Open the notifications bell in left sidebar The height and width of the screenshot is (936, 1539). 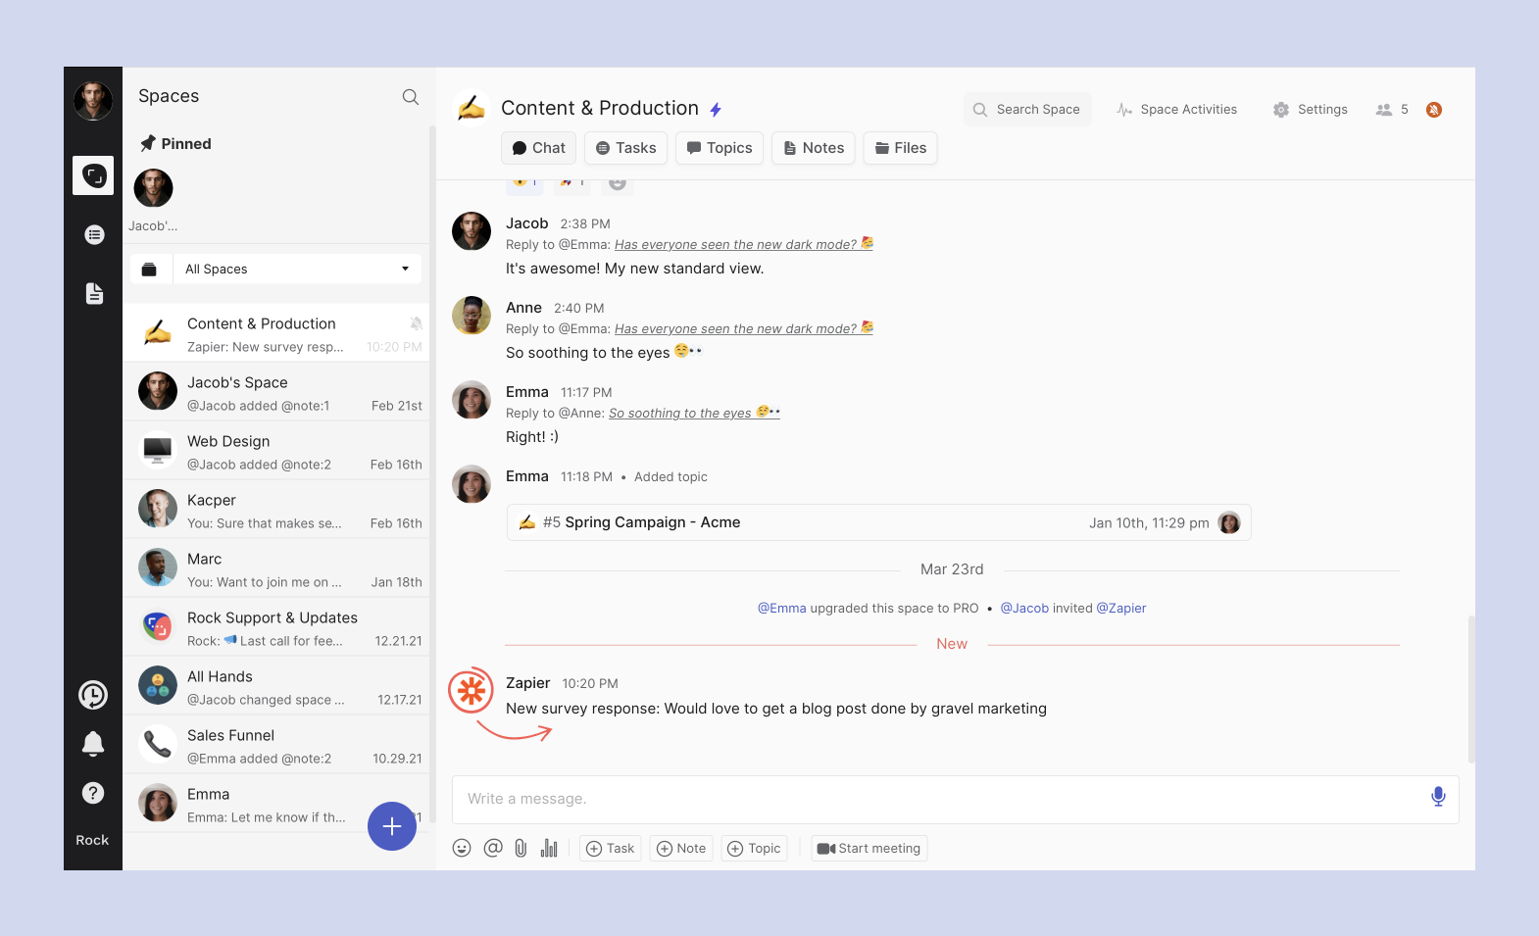[x=93, y=744]
